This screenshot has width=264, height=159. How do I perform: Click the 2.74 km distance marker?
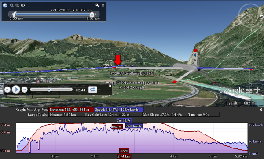click(x=124, y=156)
